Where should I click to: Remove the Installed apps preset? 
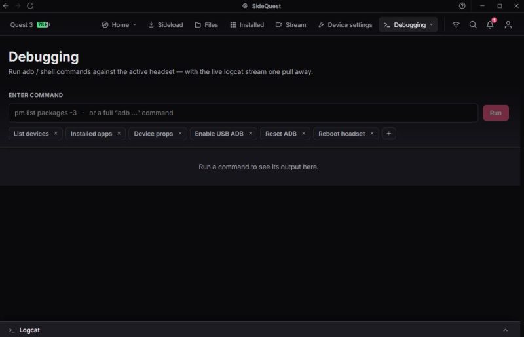[119, 134]
